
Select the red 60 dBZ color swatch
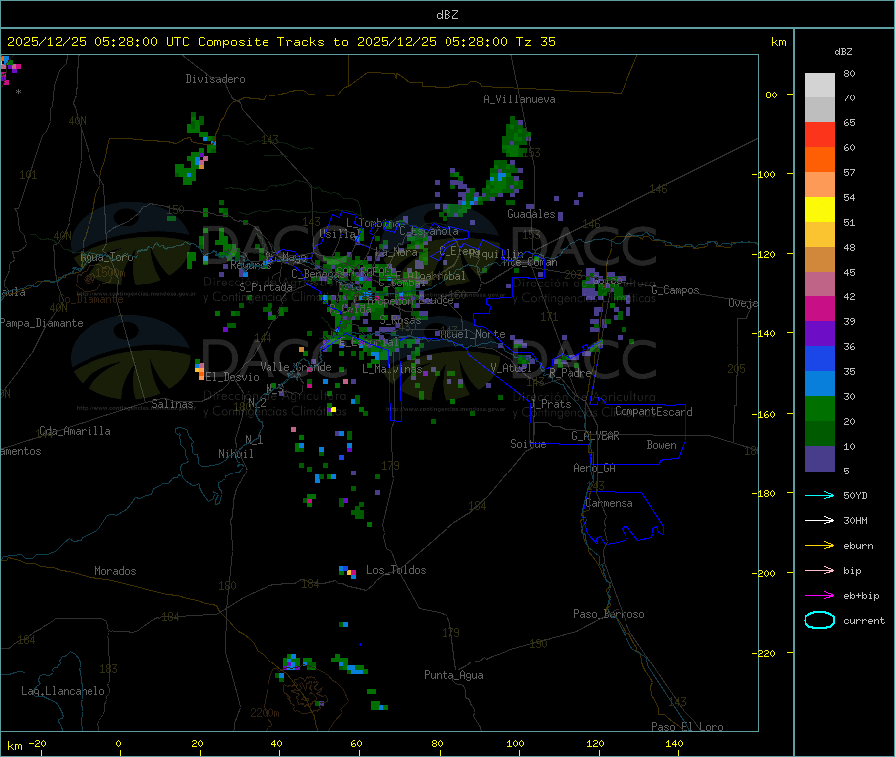click(819, 134)
